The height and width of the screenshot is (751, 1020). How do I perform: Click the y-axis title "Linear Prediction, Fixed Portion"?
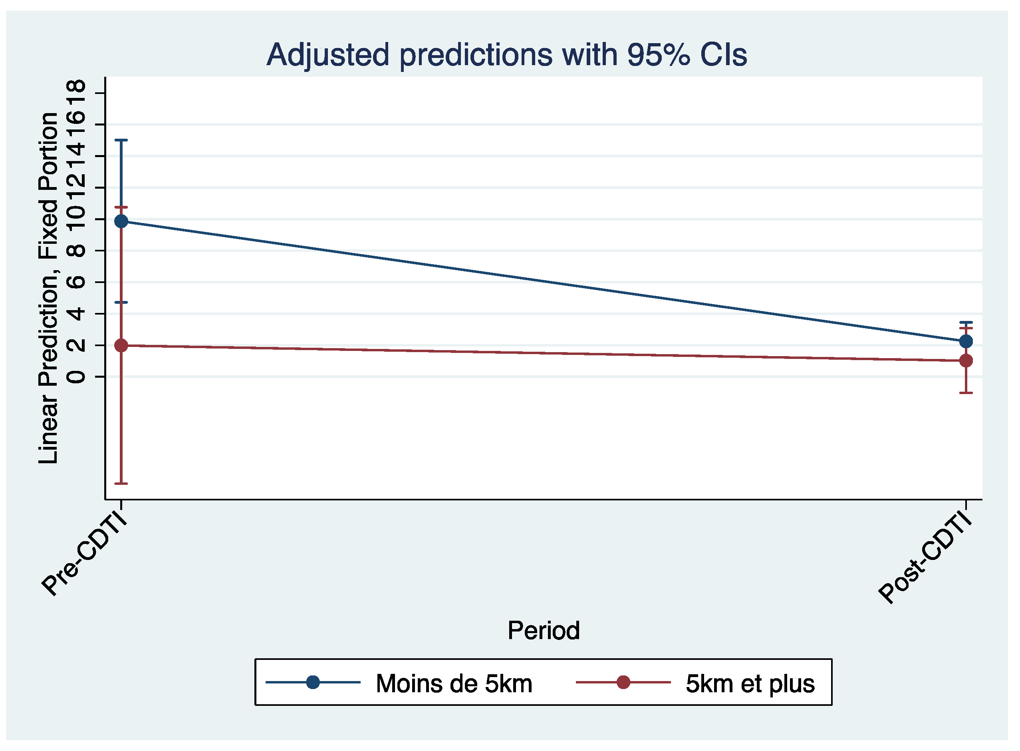point(48,288)
